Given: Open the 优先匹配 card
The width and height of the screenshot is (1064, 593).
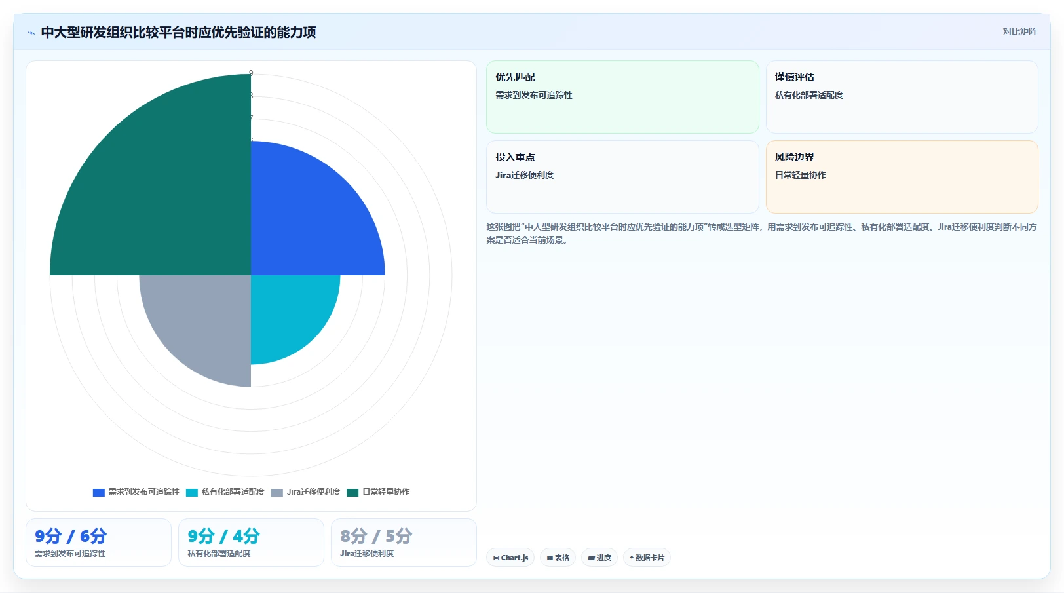Looking at the screenshot, I should click(622, 97).
